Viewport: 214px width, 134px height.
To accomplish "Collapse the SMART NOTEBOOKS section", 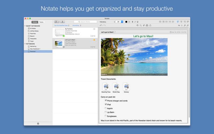I will pyautogui.click(x=25, y=26).
